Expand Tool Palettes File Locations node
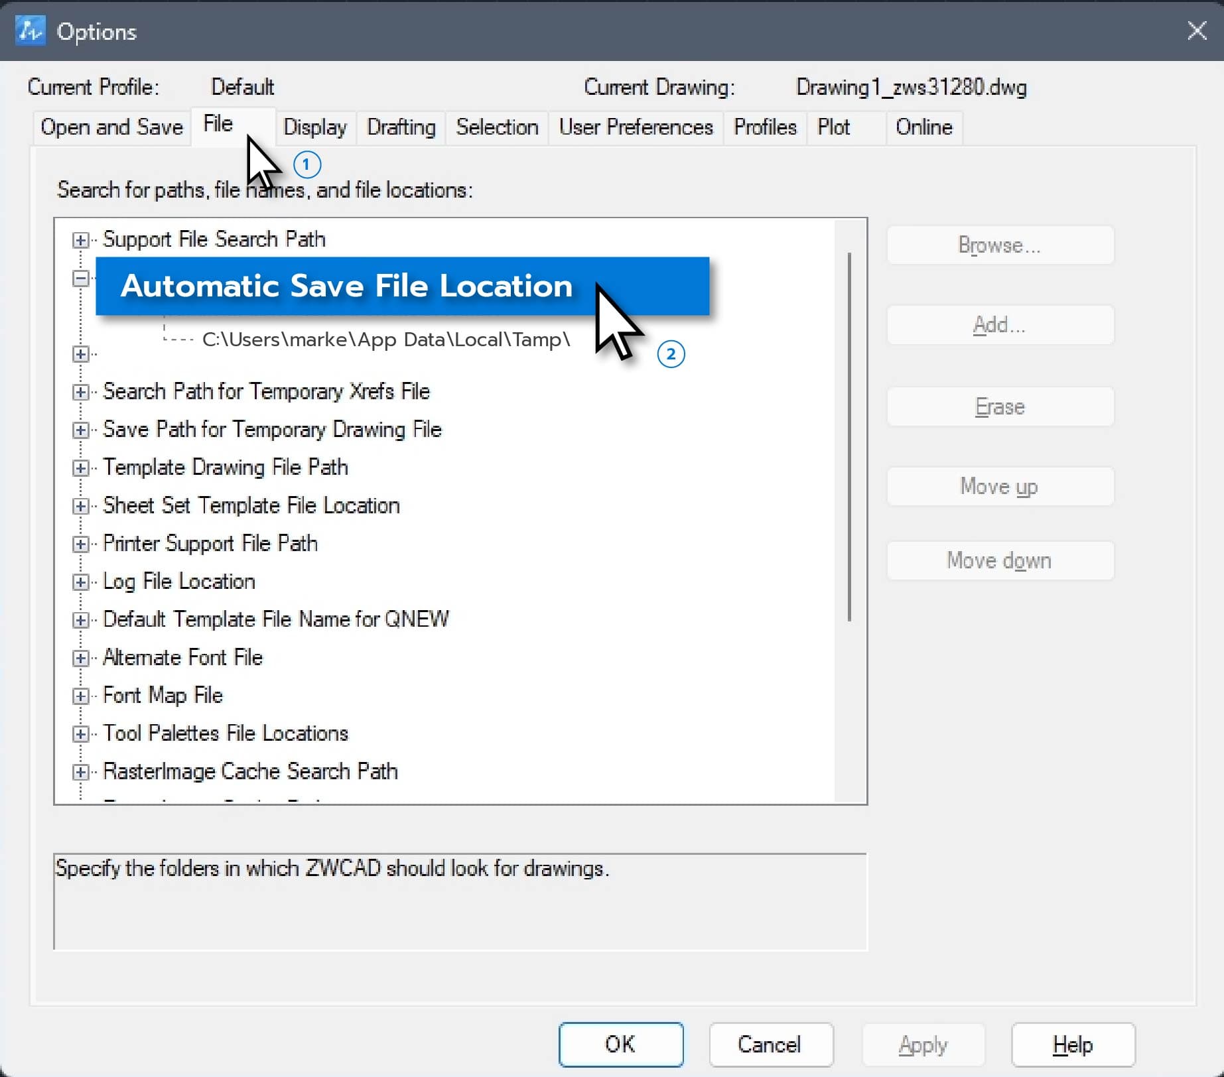The image size is (1224, 1077). [x=80, y=733]
